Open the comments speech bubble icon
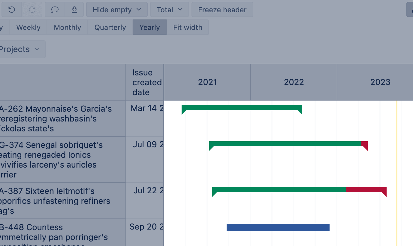The height and width of the screenshot is (246, 413). point(55,9)
